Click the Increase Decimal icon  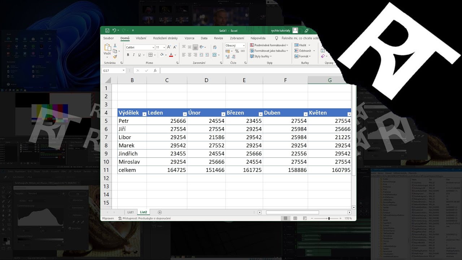(x=228, y=57)
